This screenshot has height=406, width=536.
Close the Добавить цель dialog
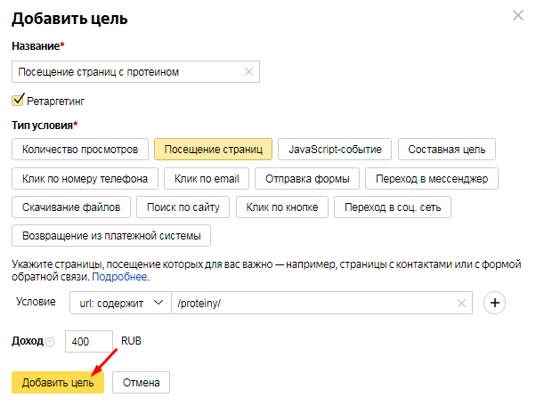[518, 15]
